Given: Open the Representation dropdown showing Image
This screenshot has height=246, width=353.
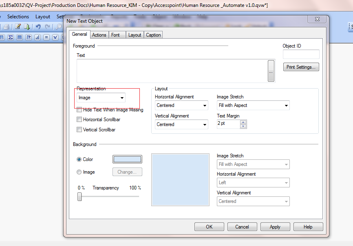Looking at the screenshot, I should click(x=101, y=98).
